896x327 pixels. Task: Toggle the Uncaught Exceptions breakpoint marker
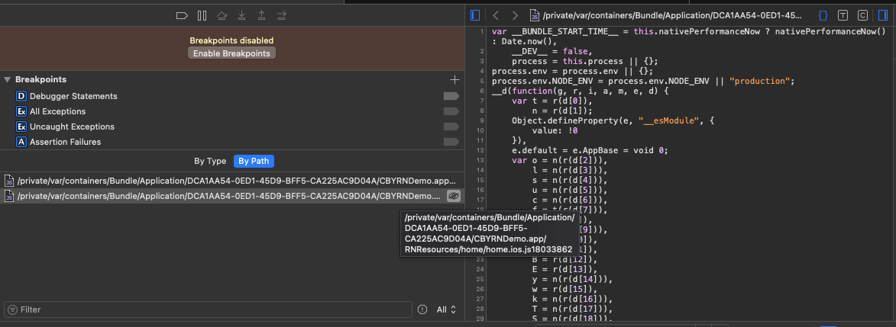tap(451, 127)
